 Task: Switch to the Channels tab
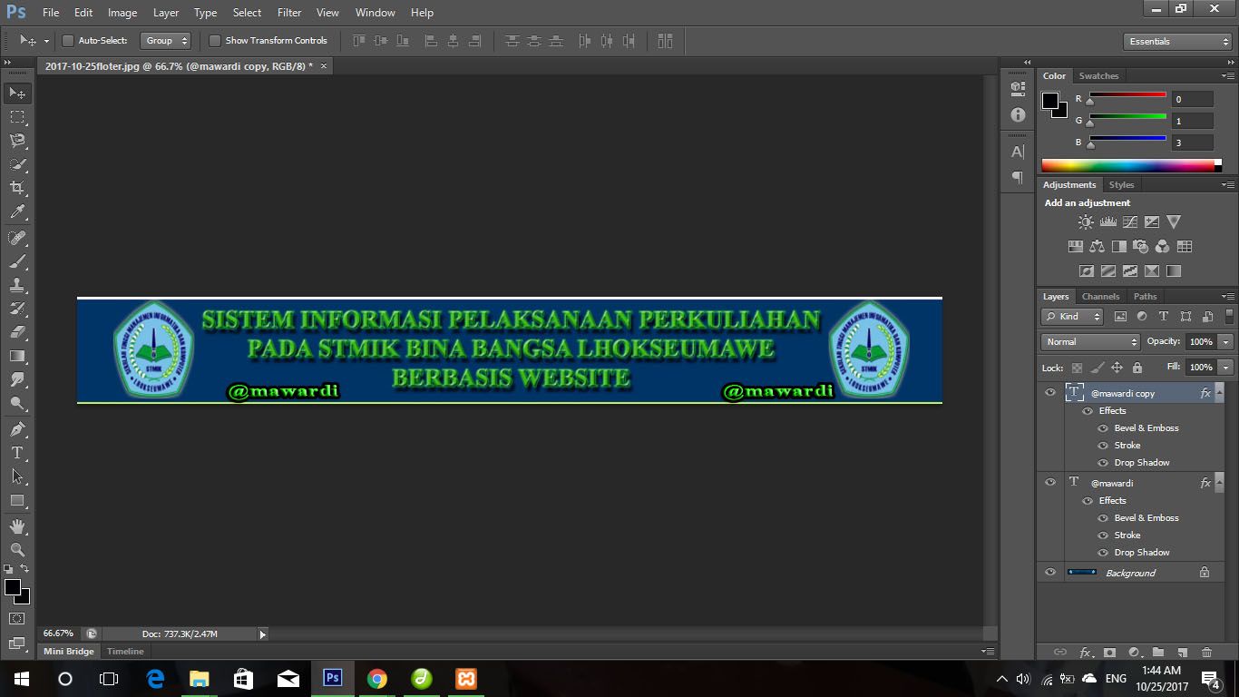click(1100, 297)
